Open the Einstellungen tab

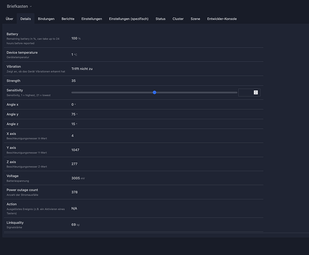[x=92, y=19]
